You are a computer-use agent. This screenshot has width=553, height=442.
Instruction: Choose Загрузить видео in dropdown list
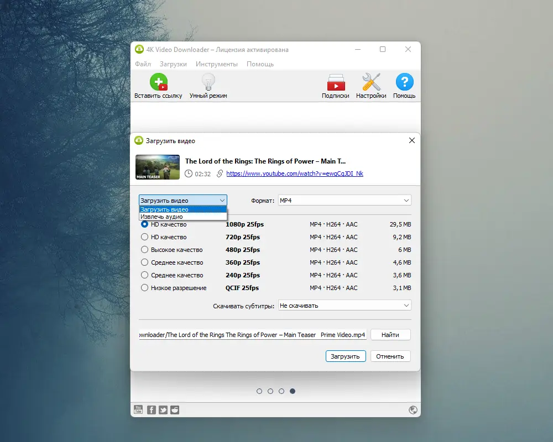[x=182, y=209]
